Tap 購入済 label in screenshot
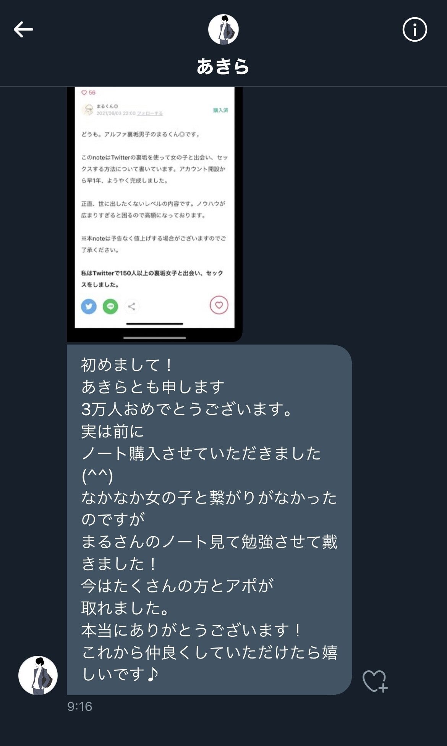This screenshot has width=447, height=746. tap(220, 110)
